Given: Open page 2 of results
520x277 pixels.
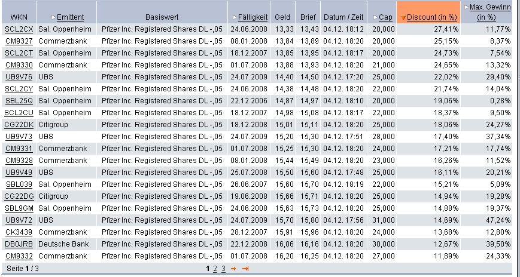Looking at the screenshot, I should pos(215,269).
